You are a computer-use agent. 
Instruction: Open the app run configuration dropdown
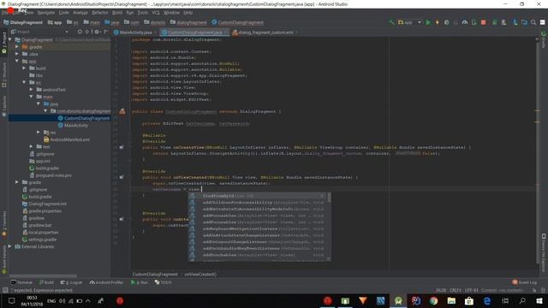click(x=409, y=22)
